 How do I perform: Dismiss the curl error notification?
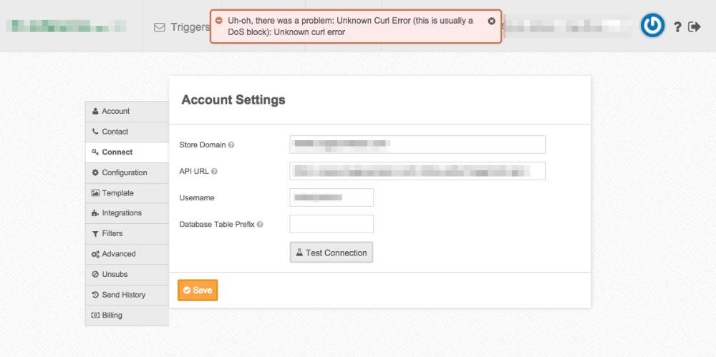pos(491,21)
